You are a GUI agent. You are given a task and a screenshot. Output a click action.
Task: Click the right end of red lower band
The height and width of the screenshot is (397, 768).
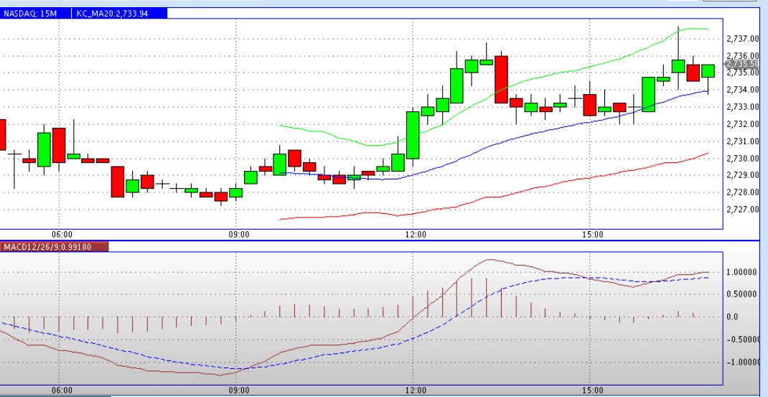706,154
